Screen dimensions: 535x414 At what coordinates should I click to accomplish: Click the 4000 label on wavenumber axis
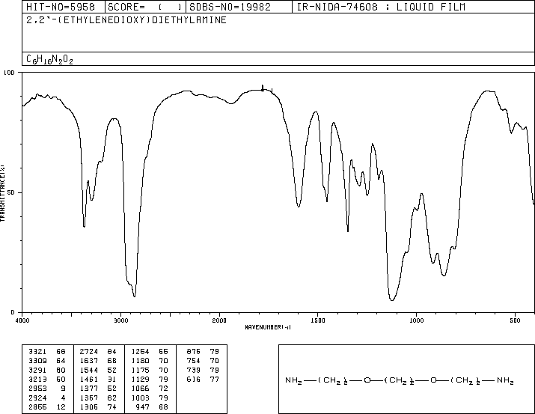click(x=22, y=320)
